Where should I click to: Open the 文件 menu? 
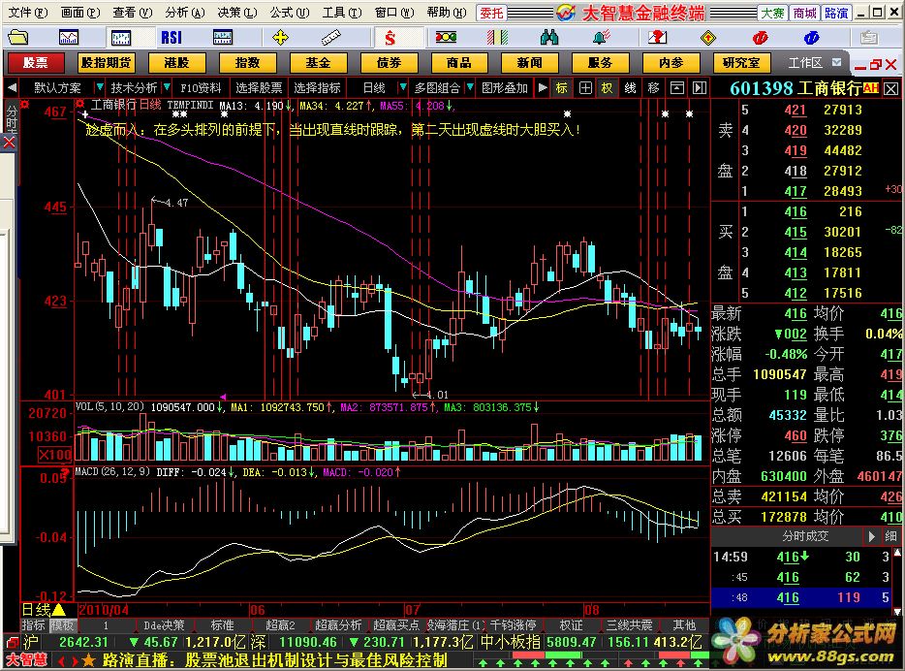(x=28, y=13)
